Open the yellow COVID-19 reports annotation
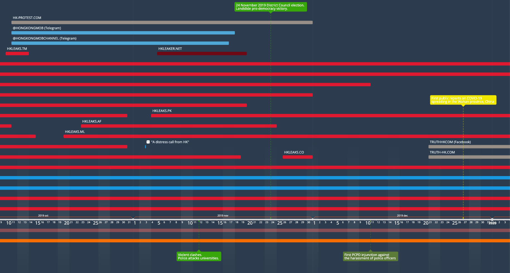The image size is (510, 273). coord(463,100)
